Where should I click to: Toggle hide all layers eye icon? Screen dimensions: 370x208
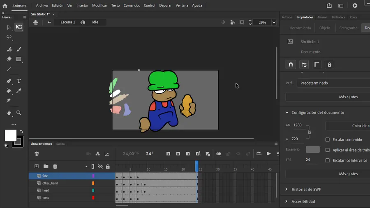tap(100, 166)
